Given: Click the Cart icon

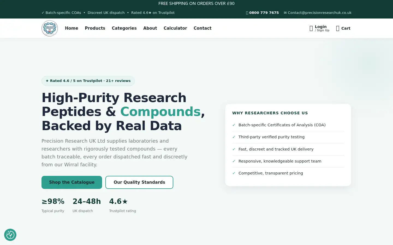Looking at the screenshot, I should tap(338, 28).
